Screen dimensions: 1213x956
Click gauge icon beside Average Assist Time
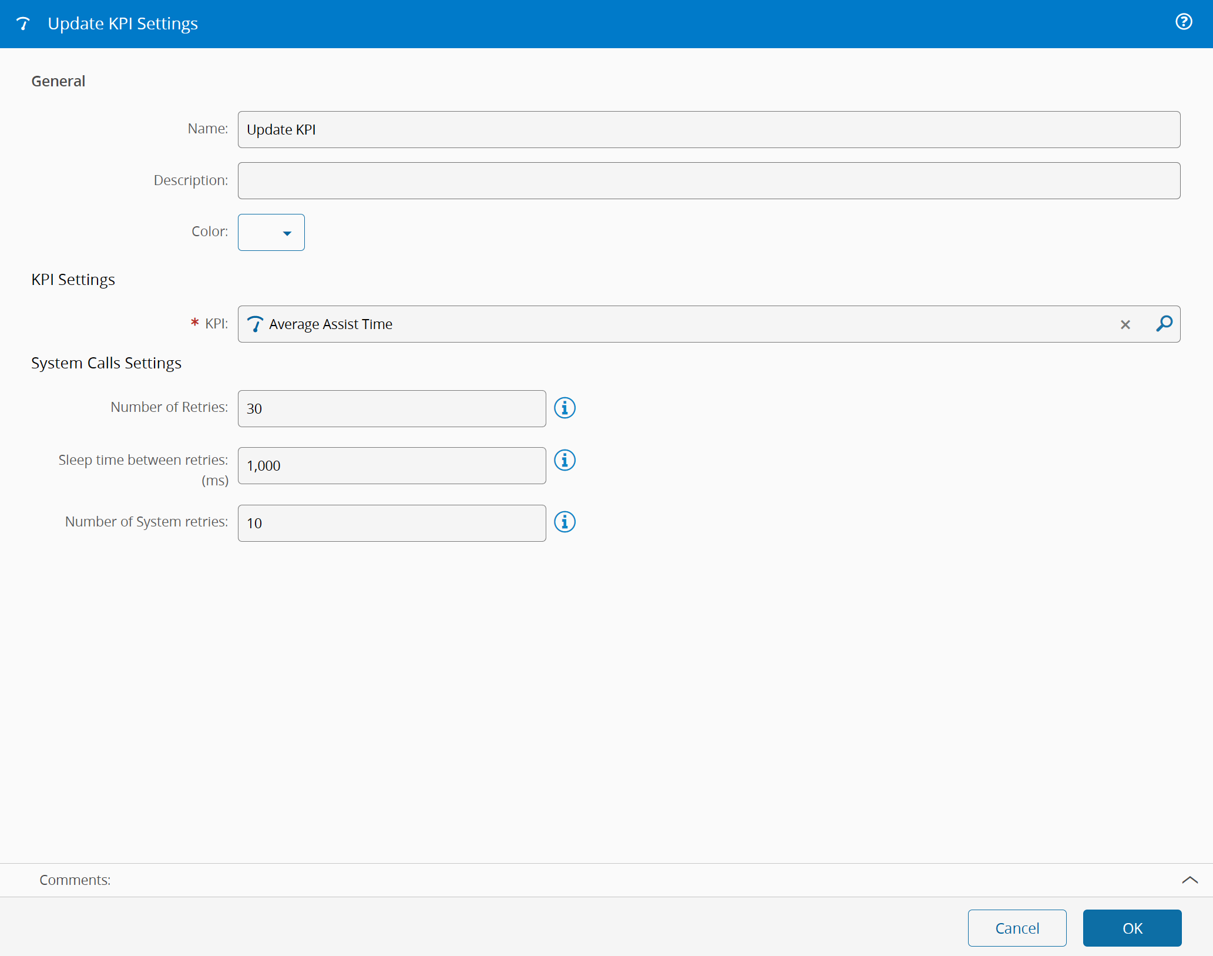click(x=255, y=324)
